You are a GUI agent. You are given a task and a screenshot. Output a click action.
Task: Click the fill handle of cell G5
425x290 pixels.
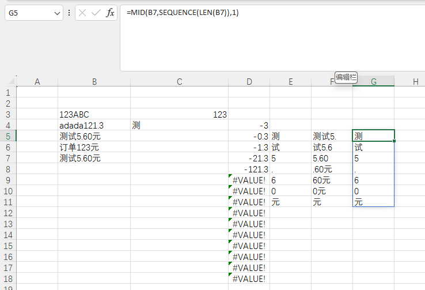point(394,141)
